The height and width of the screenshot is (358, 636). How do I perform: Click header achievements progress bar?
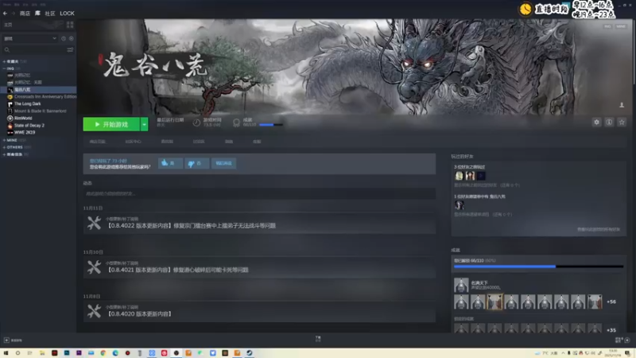pos(270,125)
